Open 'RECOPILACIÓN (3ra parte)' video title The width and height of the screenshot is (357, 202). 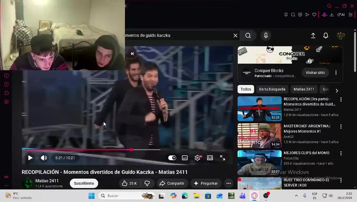(x=309, y=102)
